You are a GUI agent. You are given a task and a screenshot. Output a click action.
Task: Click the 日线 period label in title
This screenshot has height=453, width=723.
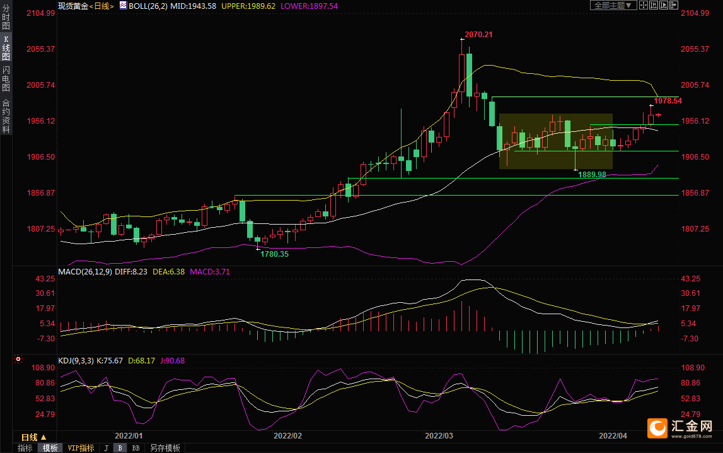(x=101, y=6)
